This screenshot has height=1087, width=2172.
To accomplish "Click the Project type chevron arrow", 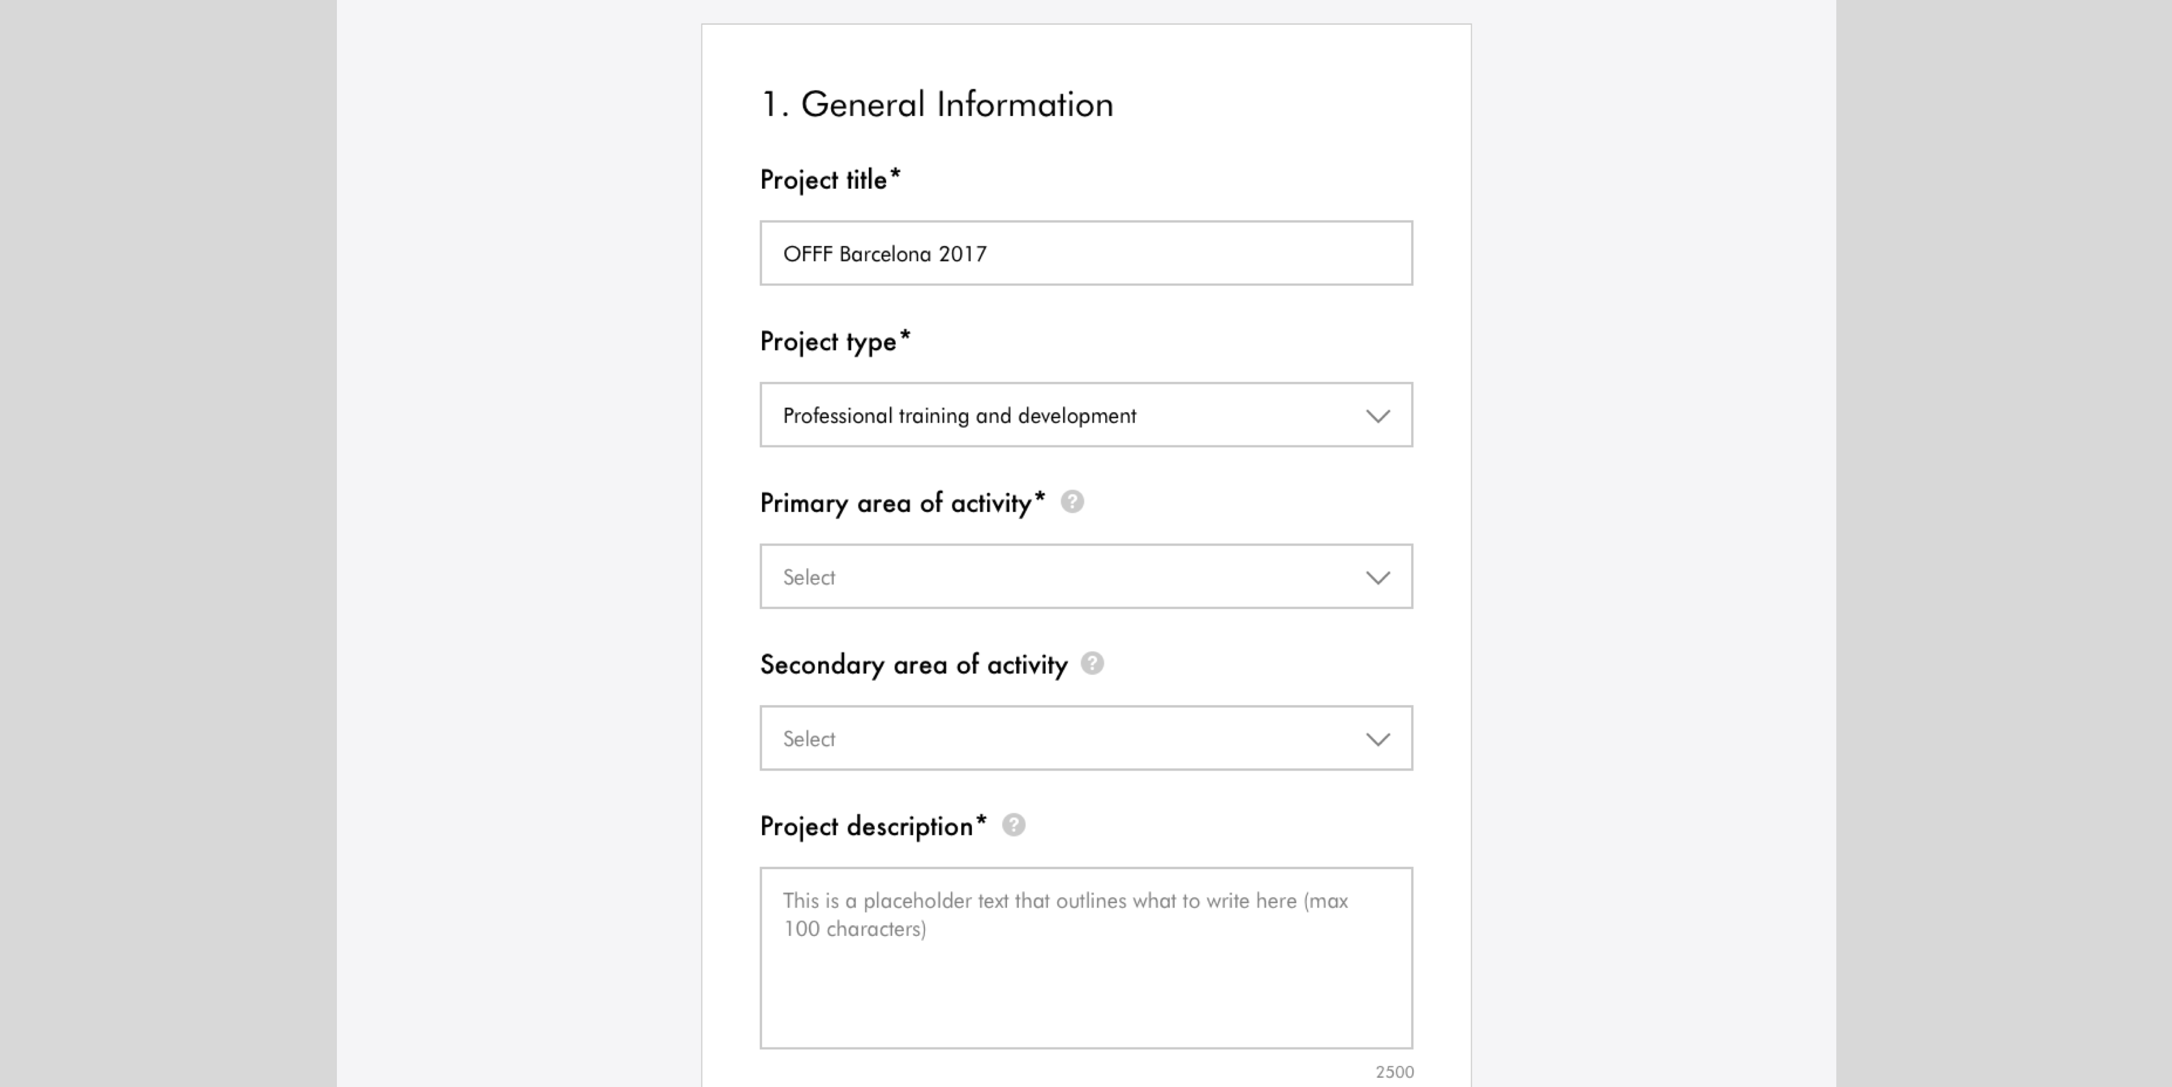I will tap(1378, 416).
